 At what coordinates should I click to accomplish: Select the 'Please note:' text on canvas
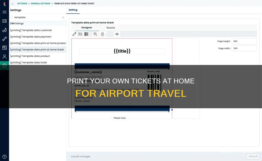pos(120,118)
